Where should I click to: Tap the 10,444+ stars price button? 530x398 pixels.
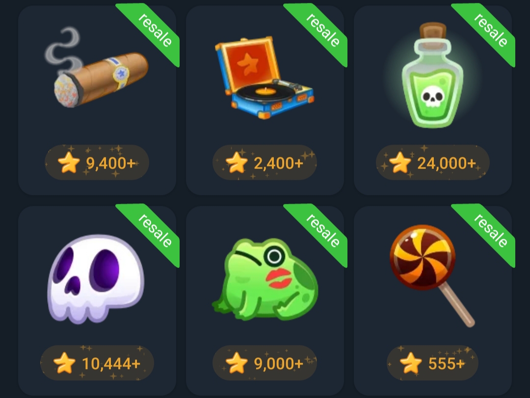(97, 363)
